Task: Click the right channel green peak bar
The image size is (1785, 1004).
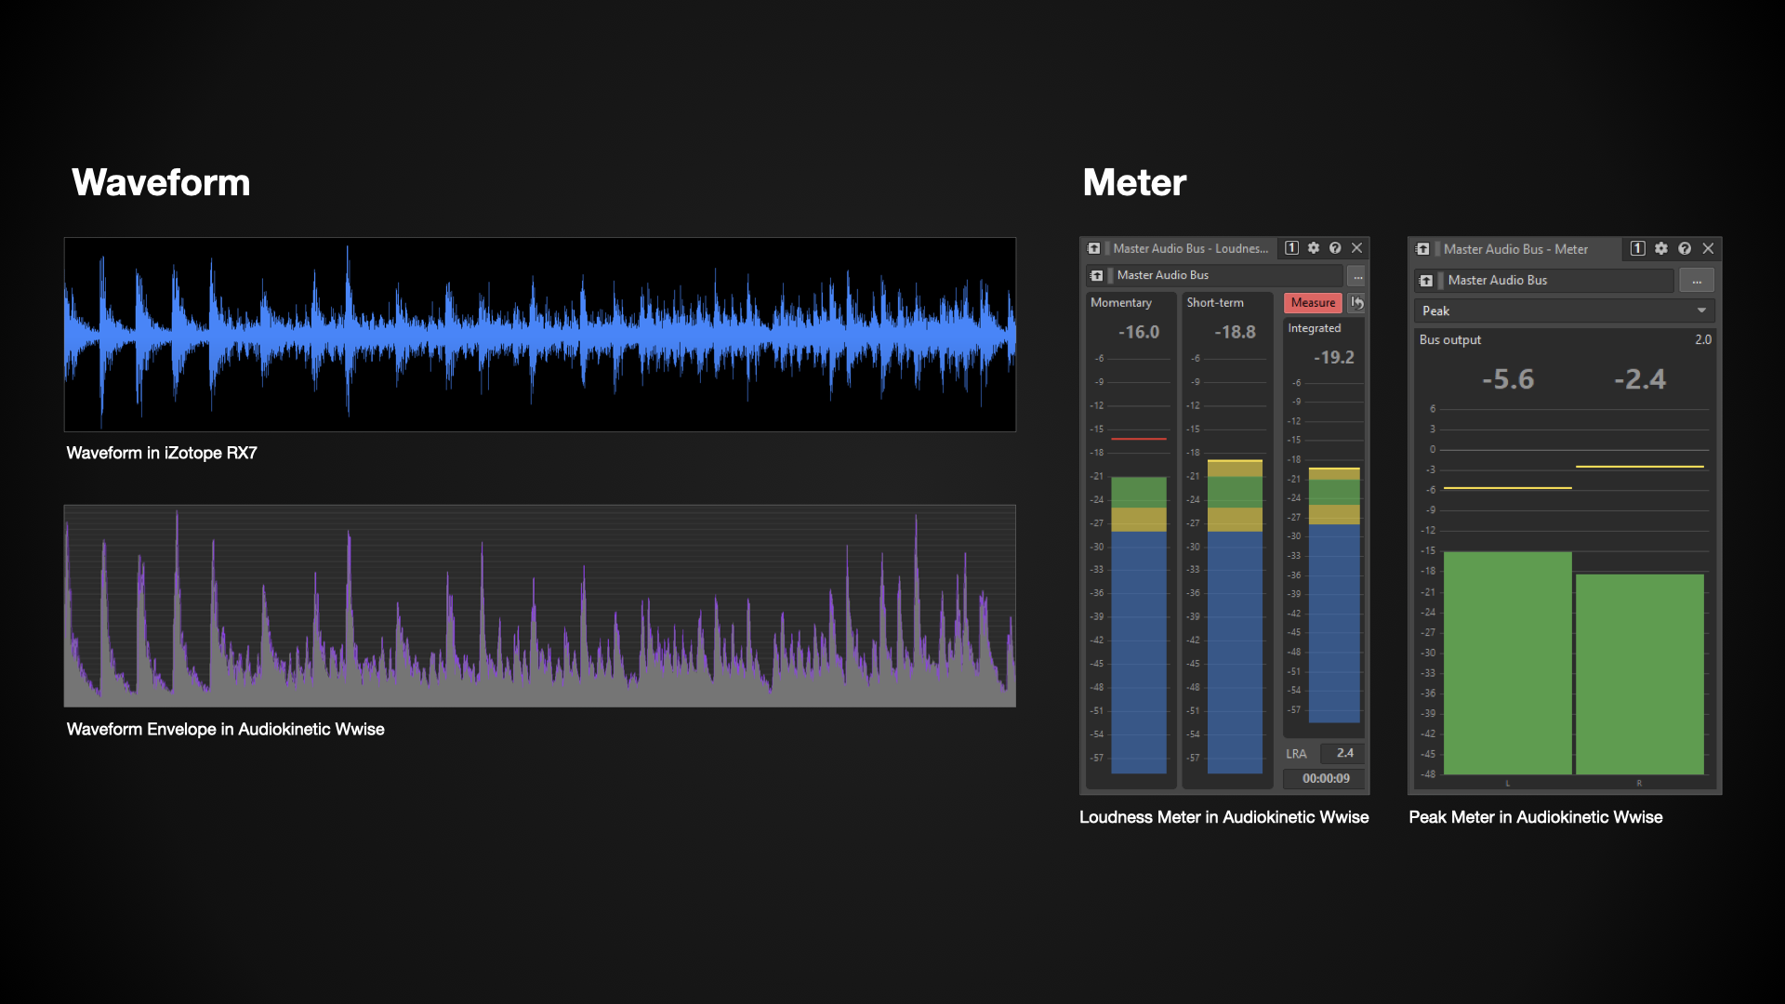Action: 1640,674
